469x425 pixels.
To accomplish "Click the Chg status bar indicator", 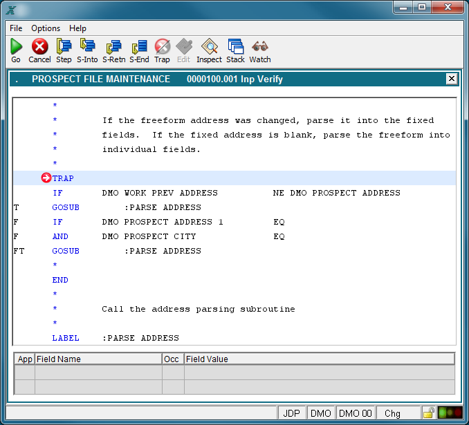I will pos(392,413).
